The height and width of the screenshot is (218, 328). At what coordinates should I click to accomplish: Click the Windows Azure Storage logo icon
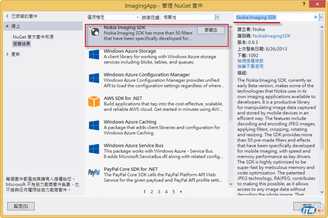coord(94,55)
